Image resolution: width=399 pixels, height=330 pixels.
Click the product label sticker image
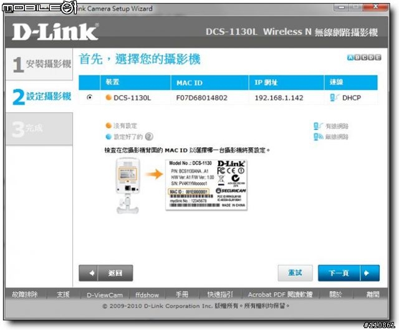[x=206, y=185]
